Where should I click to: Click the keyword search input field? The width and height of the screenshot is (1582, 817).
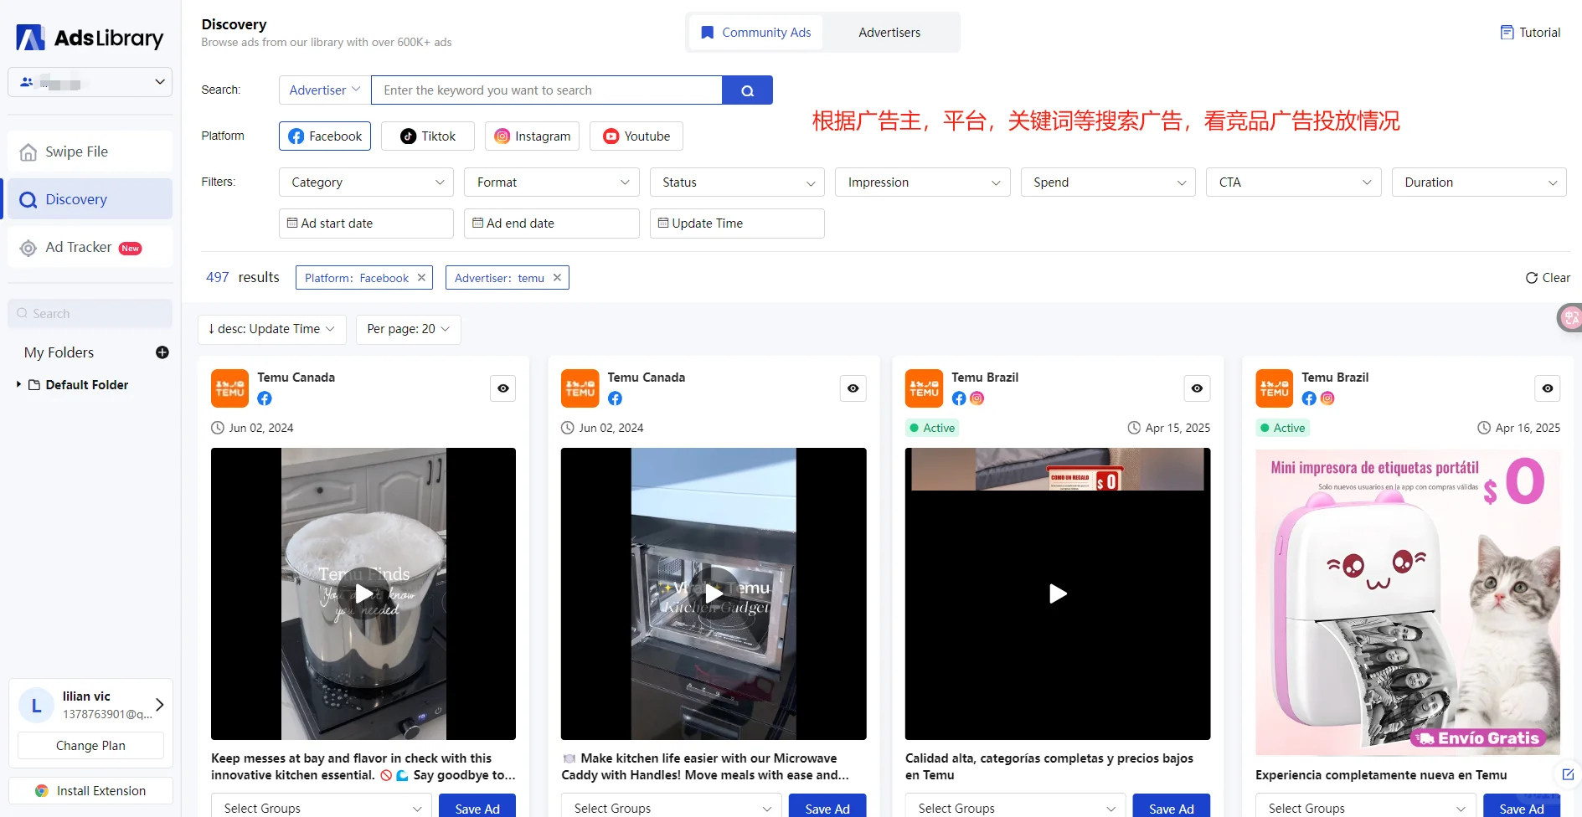(546, 90)
